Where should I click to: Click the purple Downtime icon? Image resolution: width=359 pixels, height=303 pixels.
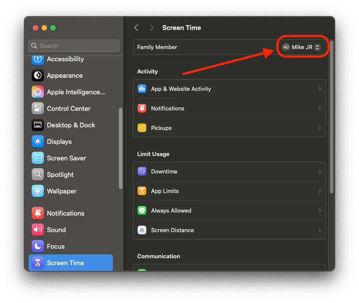(142, 171)
